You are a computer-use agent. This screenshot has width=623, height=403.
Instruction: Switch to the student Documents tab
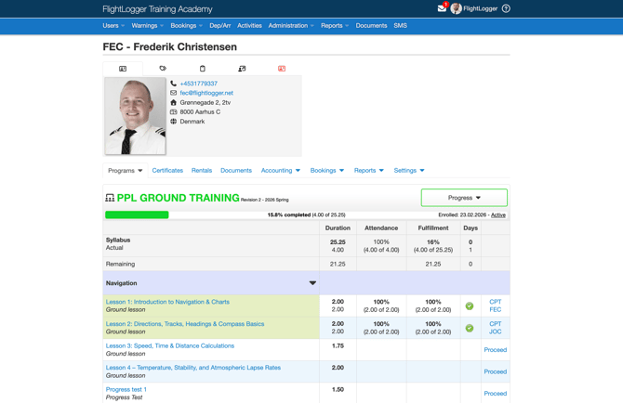point(236,170)
